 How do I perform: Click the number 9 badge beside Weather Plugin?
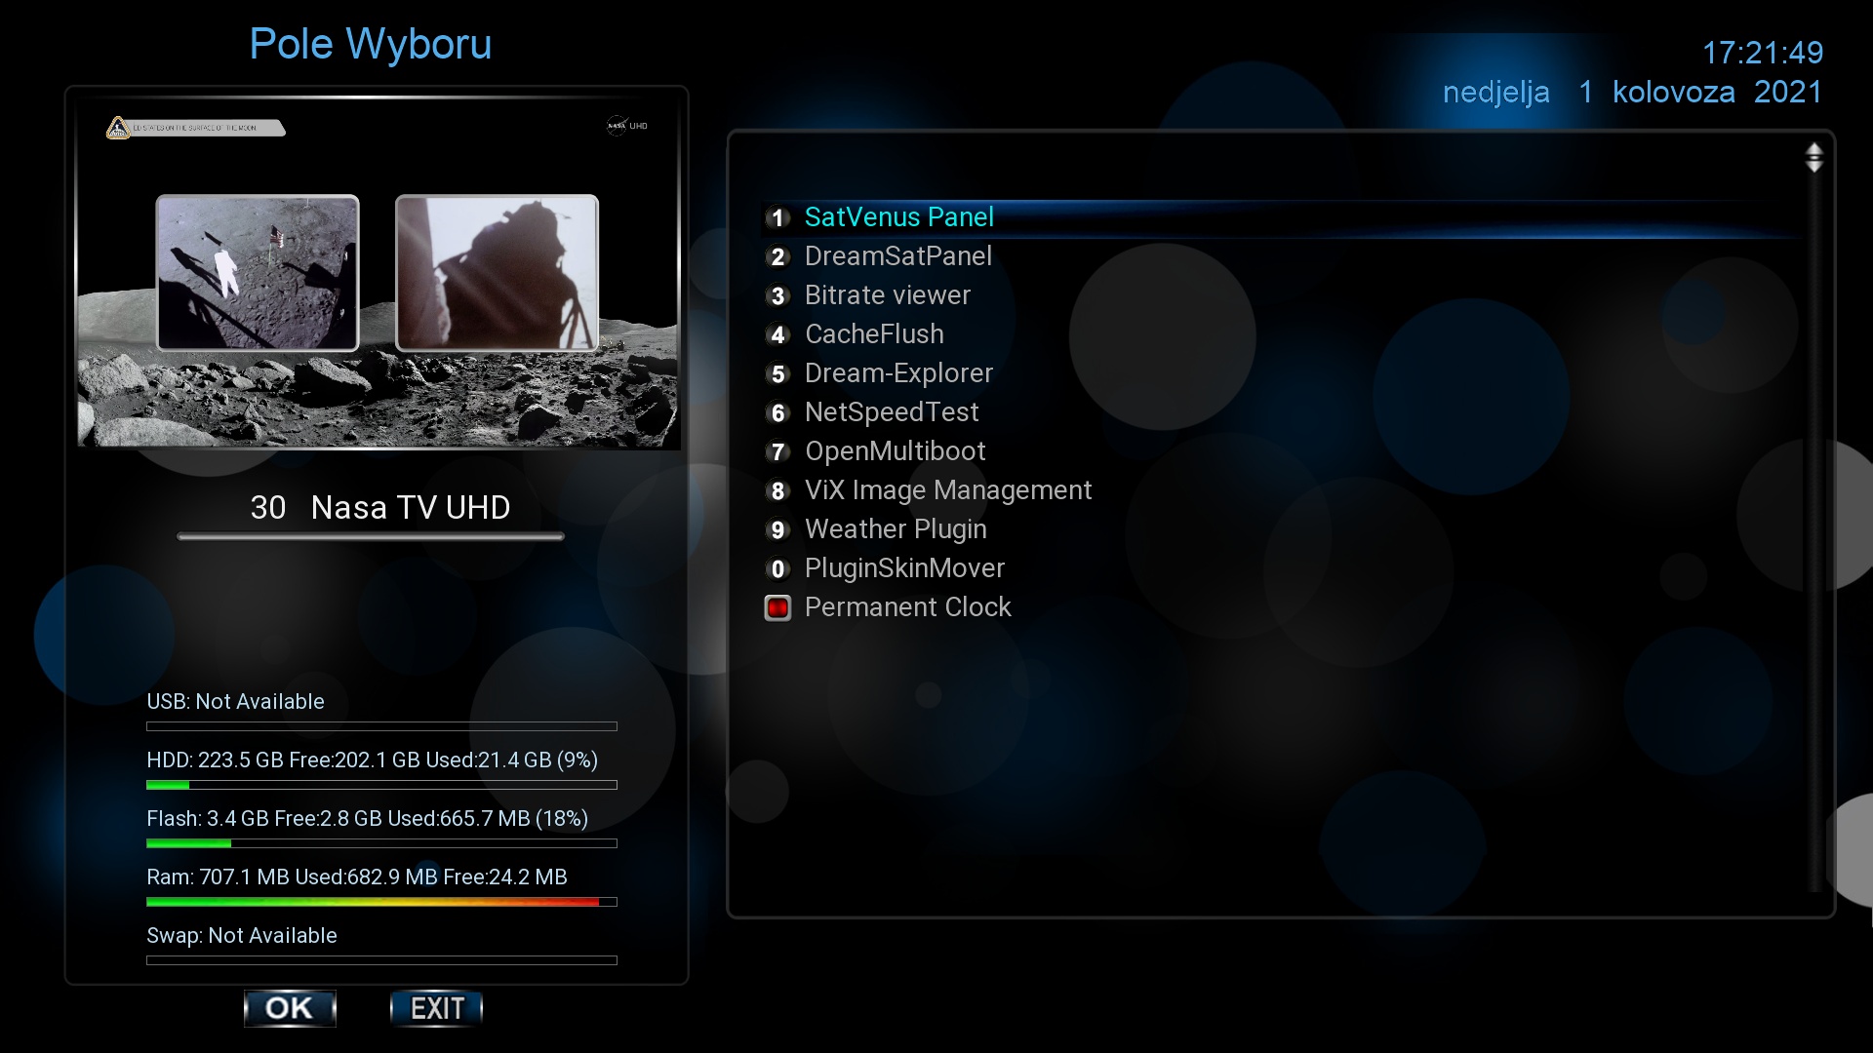click(x=777, y=529)
